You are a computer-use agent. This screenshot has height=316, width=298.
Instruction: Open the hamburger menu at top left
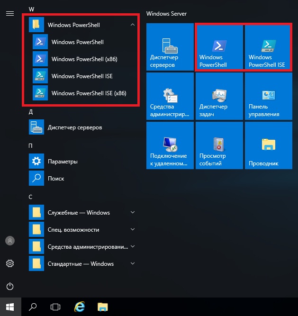pyautogui.click(x=10, y=14)
